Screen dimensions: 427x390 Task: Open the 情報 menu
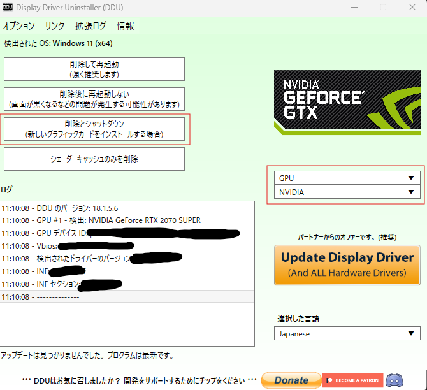[126, 26]
